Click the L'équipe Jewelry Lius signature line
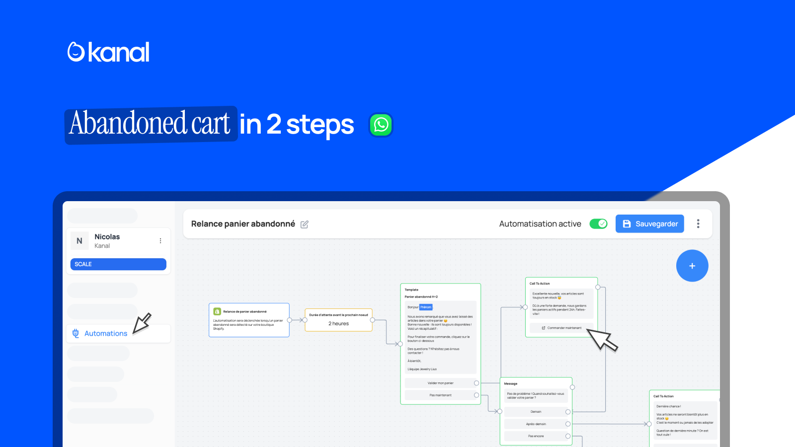This screenshot has height=447, width=795. (422, 369)
